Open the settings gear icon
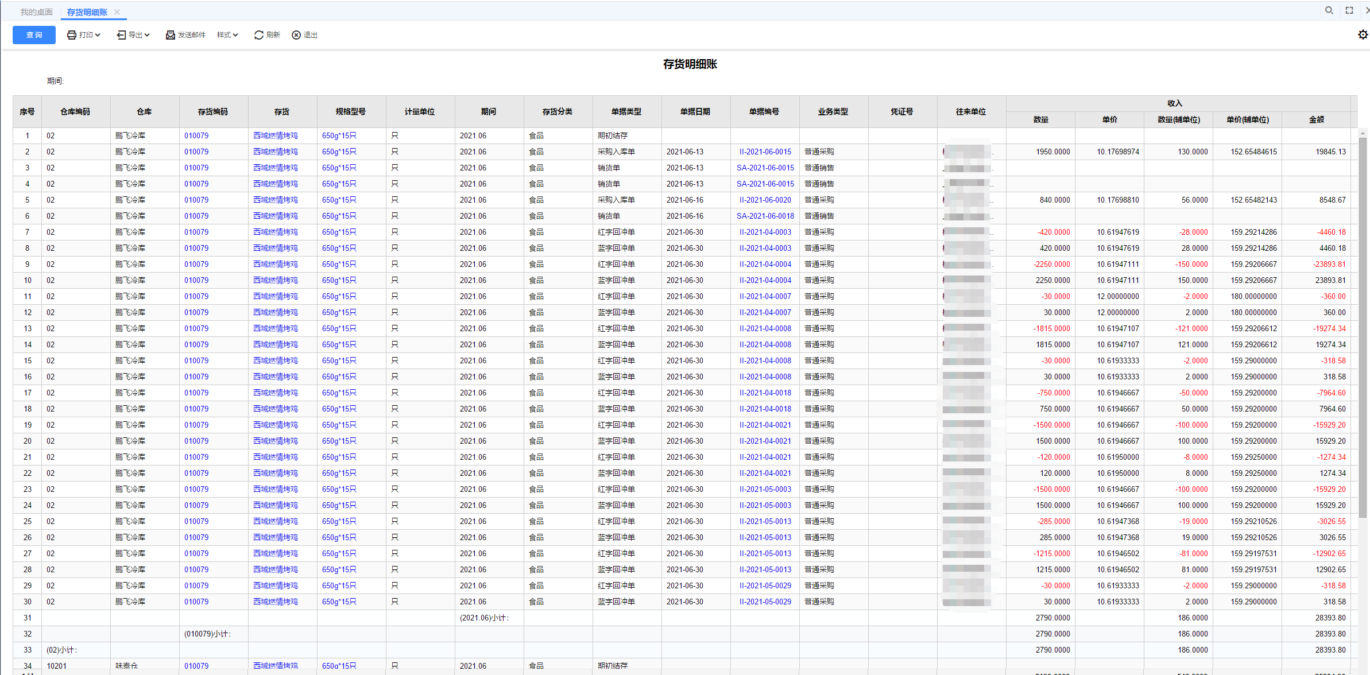Screen dimensions: 1370x675 tap(1363, 35)
